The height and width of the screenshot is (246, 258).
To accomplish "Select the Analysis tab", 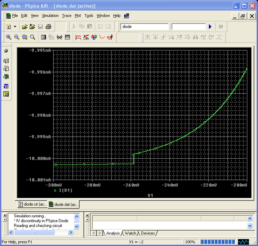I will click(x=113, y=233).
